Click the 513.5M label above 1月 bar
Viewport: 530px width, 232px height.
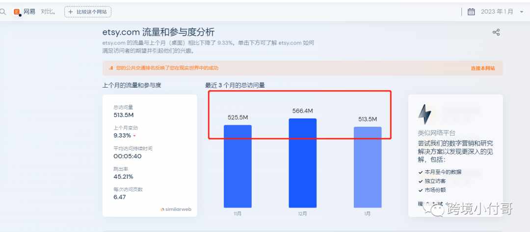[368, 119]
